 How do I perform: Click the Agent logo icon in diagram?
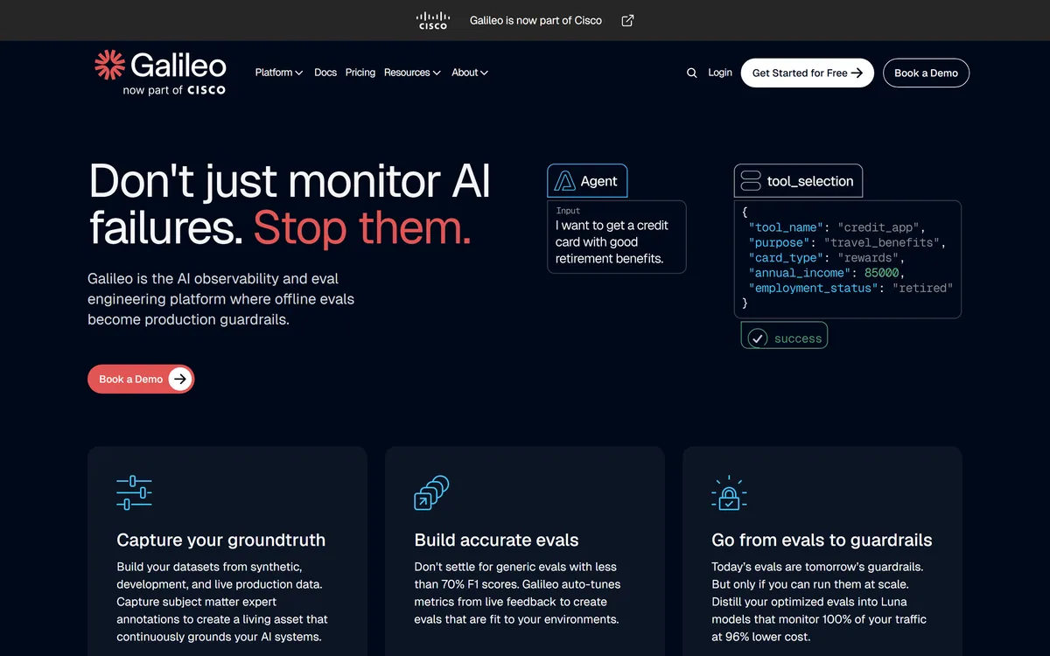[565, 181]
